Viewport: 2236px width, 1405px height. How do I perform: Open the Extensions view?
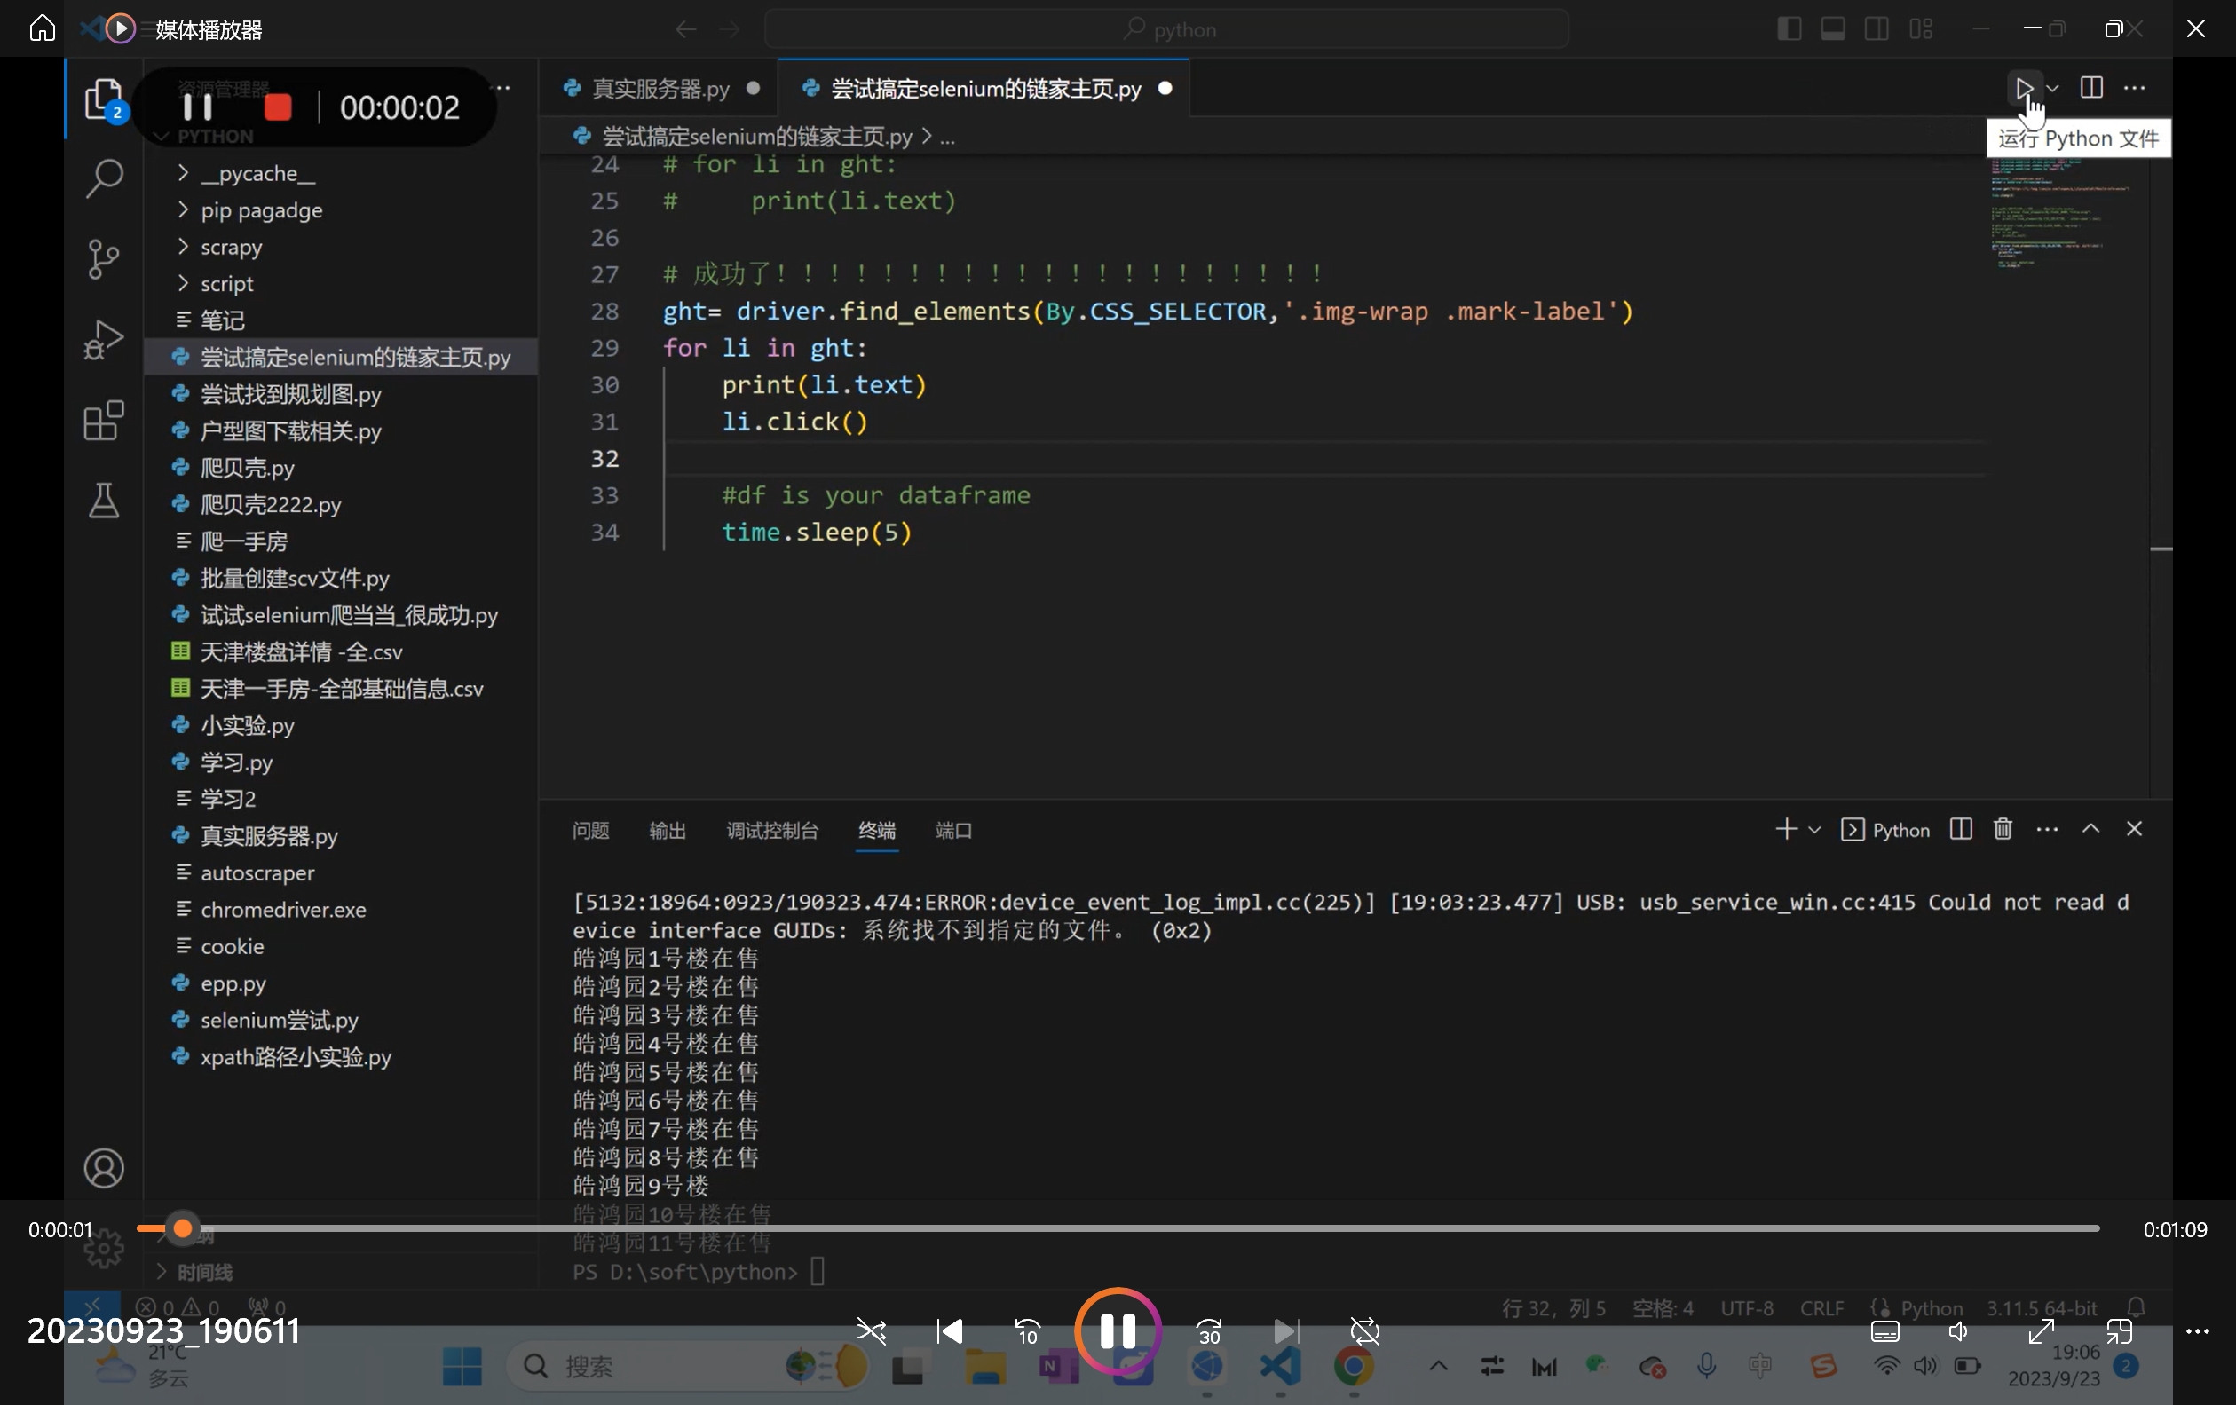103,421
